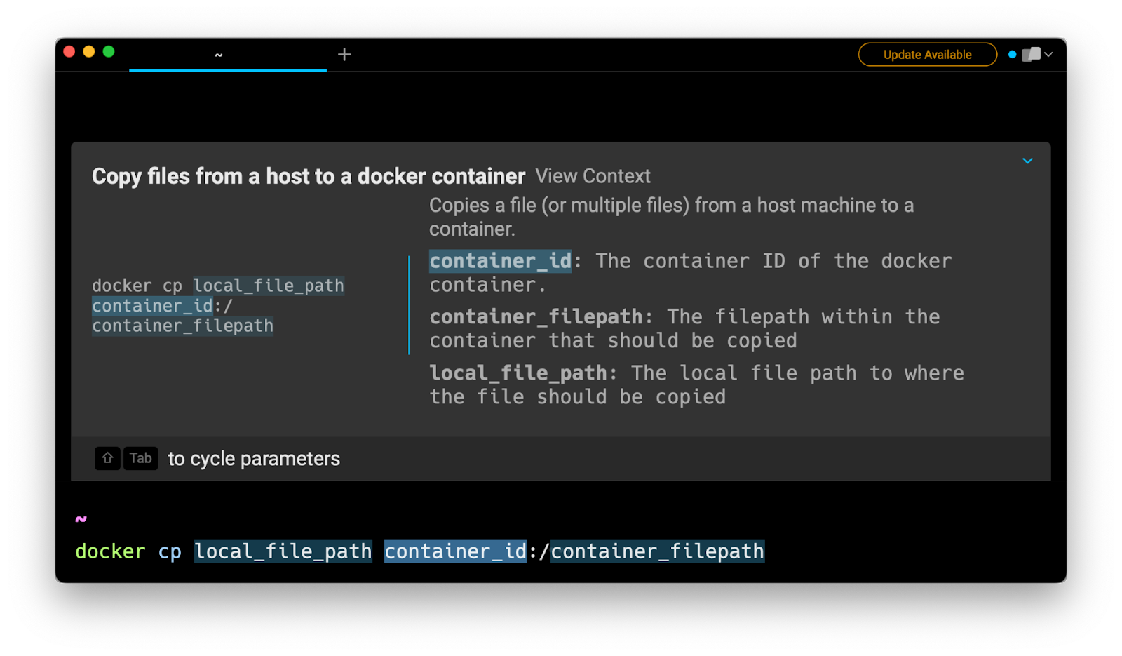Click the yellow minimize window button
Image resolution: width=1122 pixels, height=656 pixels.
click(x=89, y=51)
